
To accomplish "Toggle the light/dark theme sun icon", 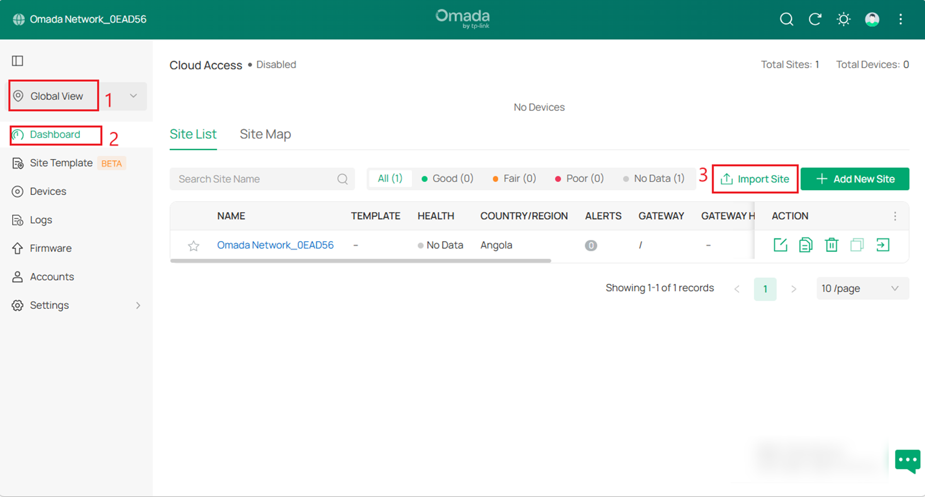I will pyautogui.click(x=843, y=19).
